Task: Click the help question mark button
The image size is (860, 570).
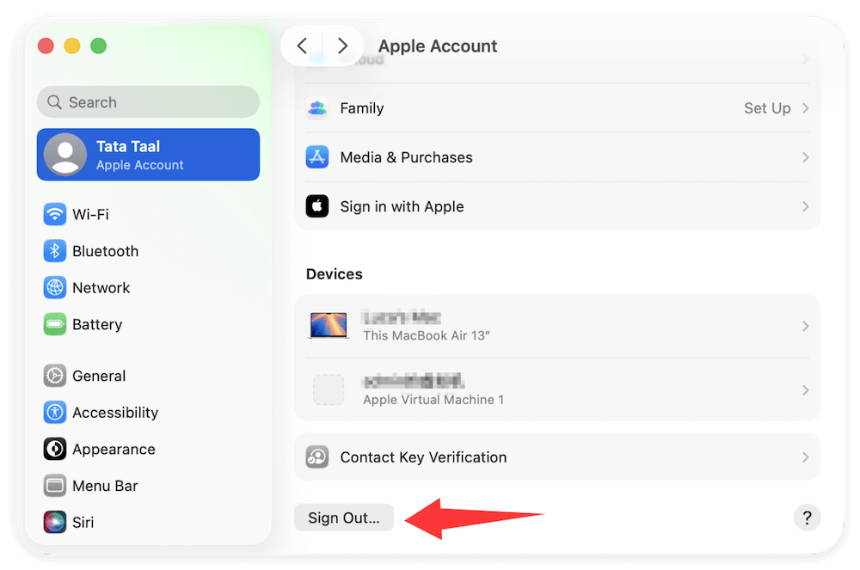Action: pos(807,518)
